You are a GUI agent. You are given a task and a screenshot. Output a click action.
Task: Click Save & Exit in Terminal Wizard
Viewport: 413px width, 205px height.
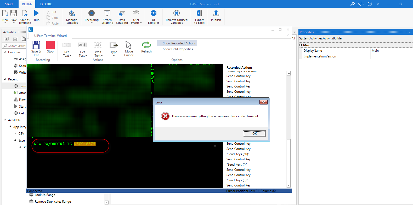tap(36, 49)
